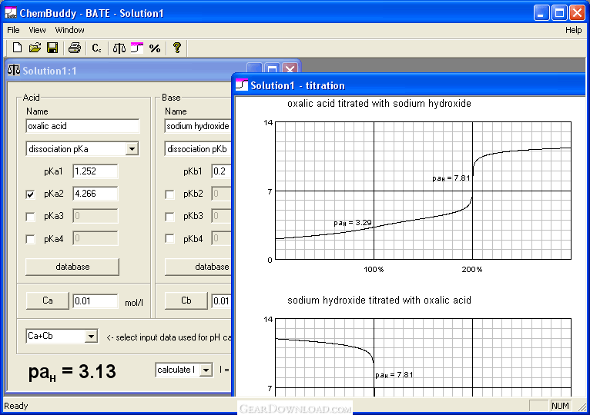Click the NUM status bar indicator

(x=560, y=406)
